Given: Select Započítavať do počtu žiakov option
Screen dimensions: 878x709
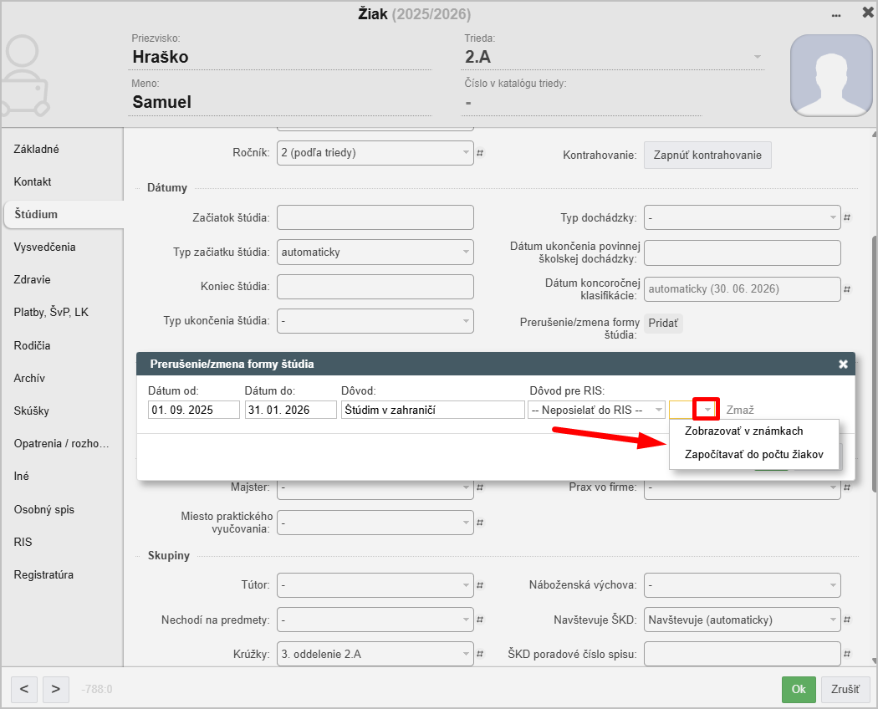Looking at the screenshot, I should (x=753, y=455).
